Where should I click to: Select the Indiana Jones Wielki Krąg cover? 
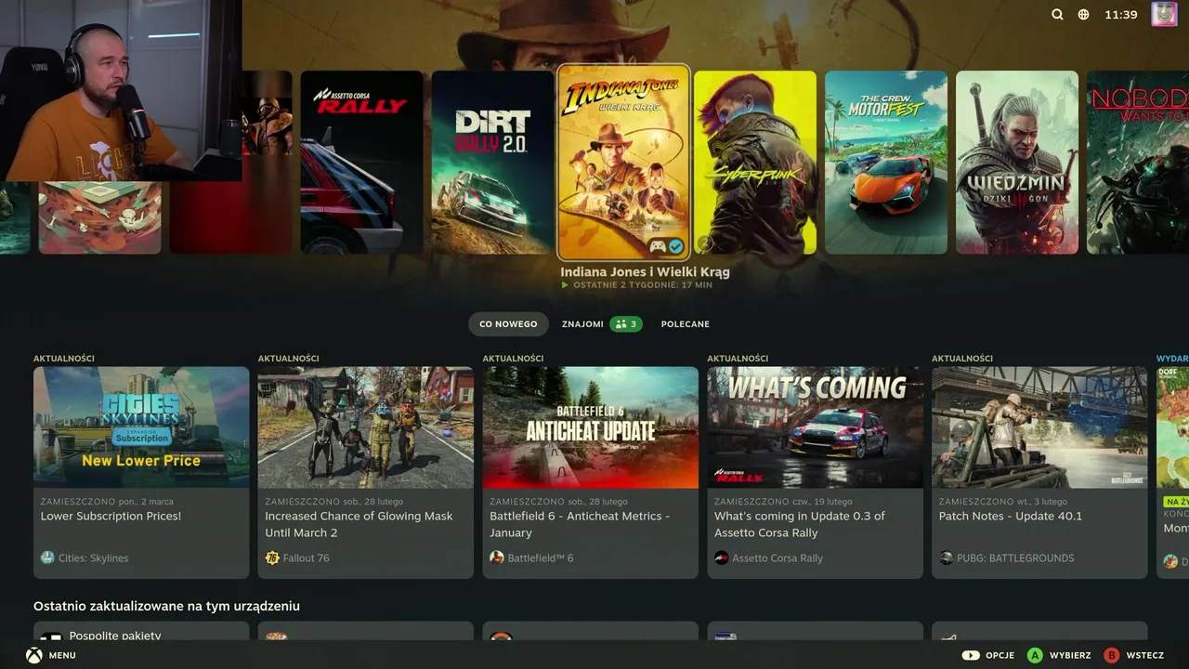coord(623,163)
